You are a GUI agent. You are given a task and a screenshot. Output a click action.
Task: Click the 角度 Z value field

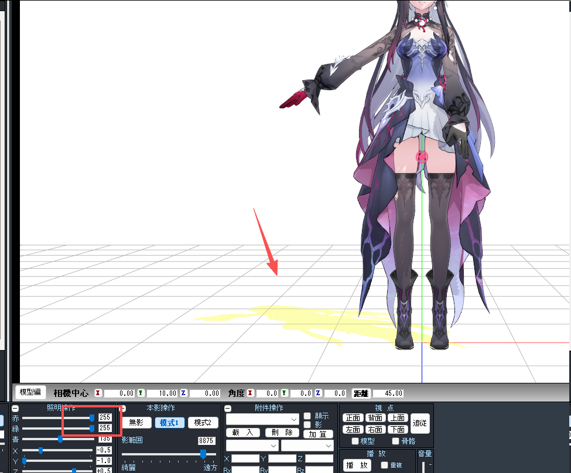(x=335, y=393)
